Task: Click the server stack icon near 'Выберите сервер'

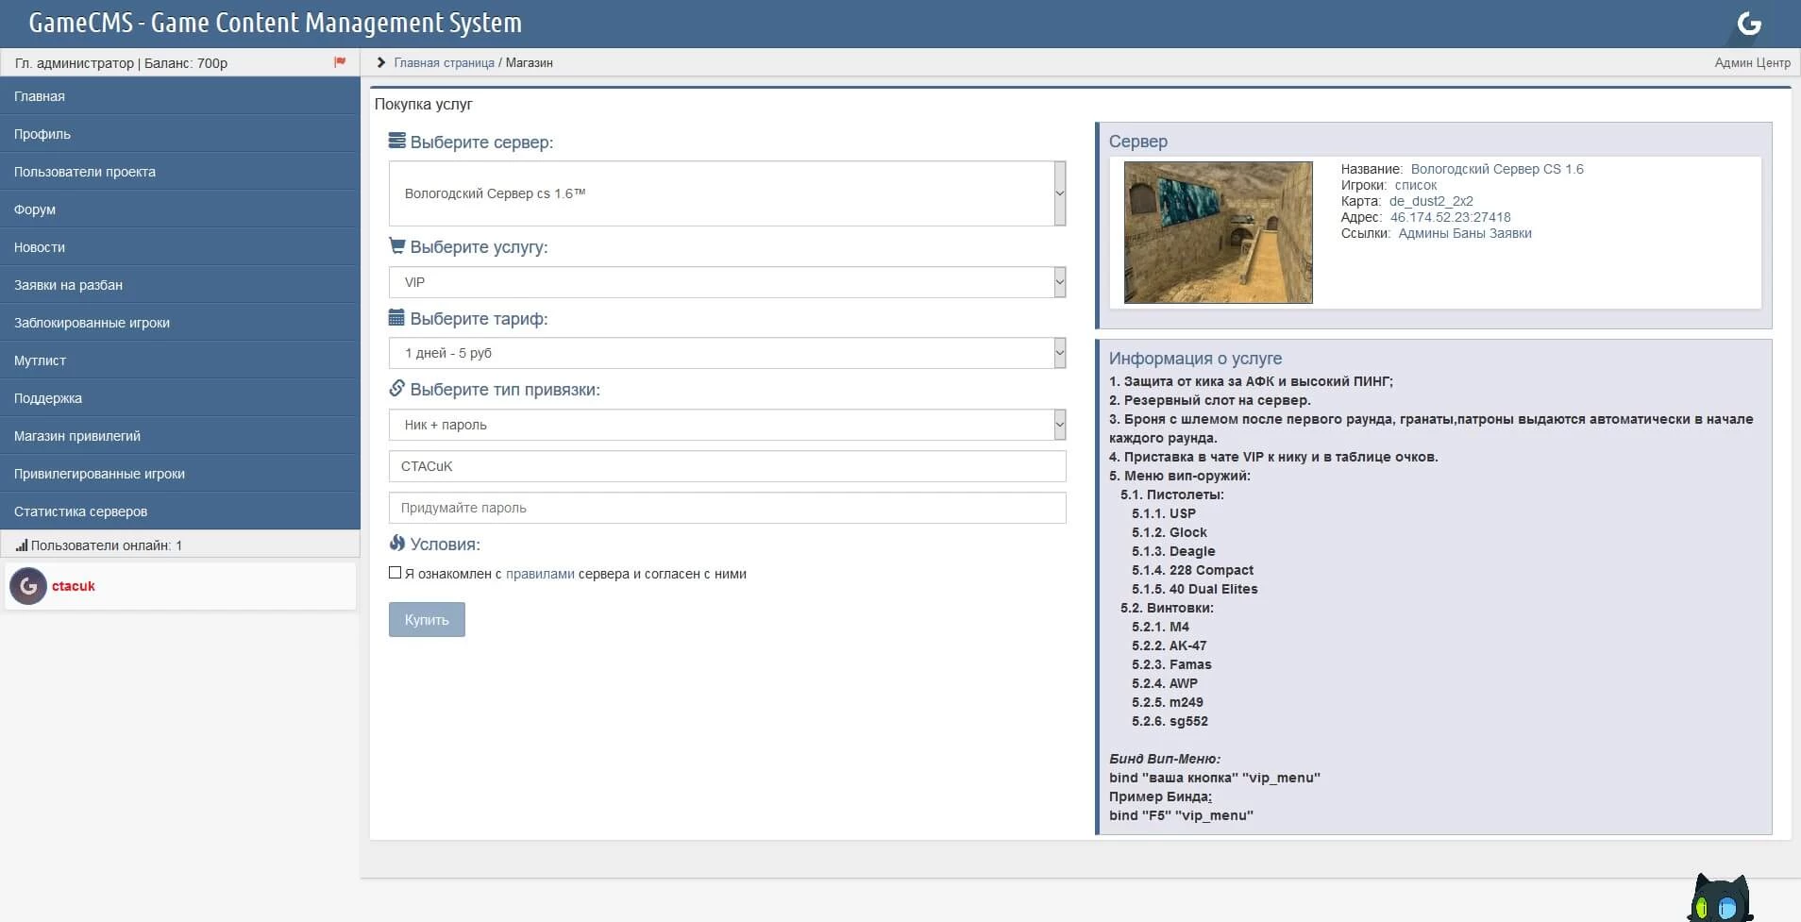Action: point(397,142)
